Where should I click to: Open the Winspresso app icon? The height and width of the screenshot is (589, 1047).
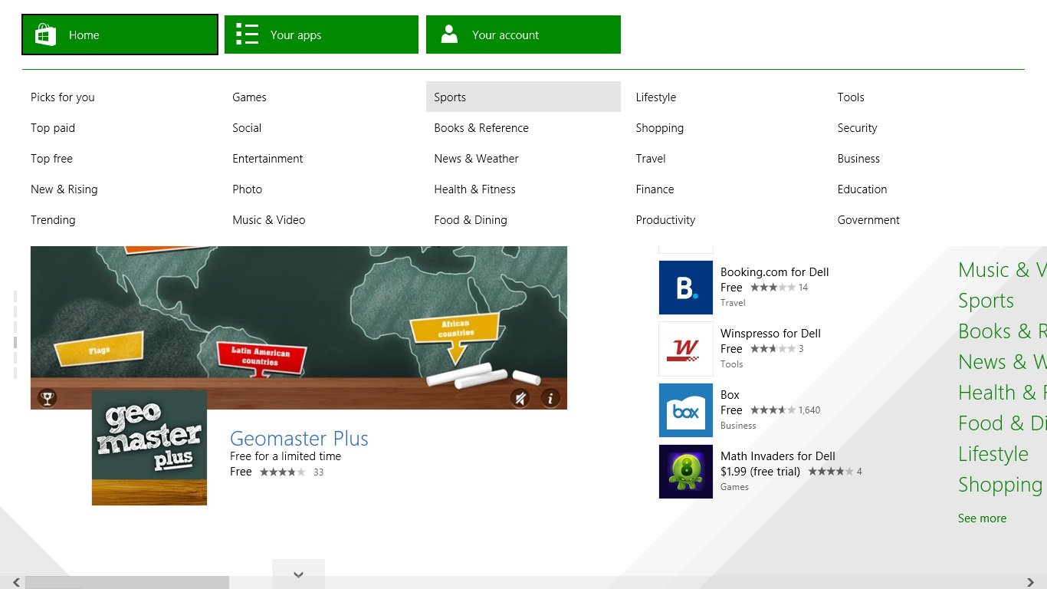coord(686,349)
